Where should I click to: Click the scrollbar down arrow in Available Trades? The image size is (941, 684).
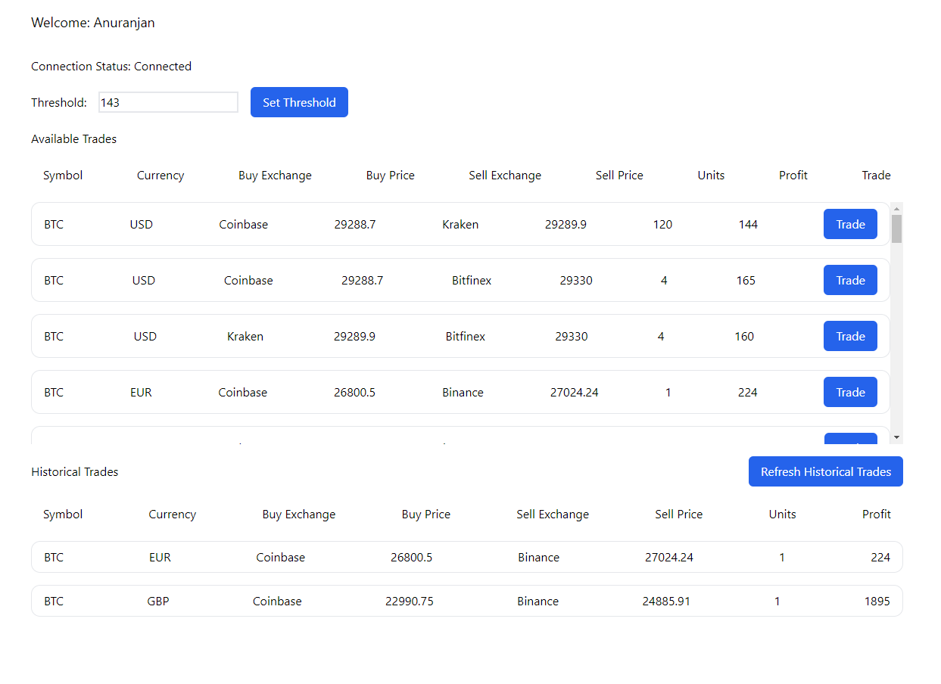point(896,437)
